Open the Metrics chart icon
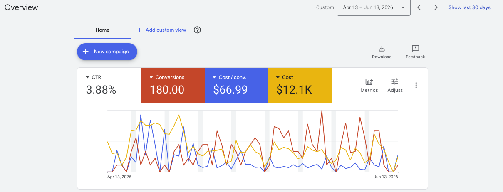This screenshot has width=503, height=192. [369, 82]
